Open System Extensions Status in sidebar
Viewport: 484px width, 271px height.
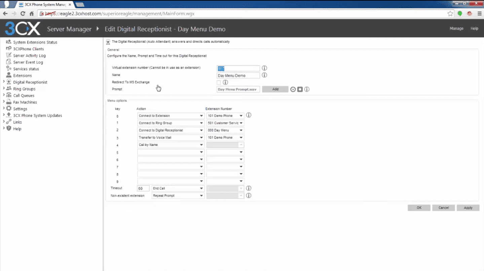(35, 42)
